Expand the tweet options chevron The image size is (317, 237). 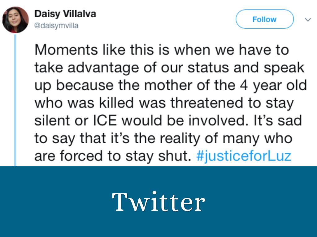[308, 20]
